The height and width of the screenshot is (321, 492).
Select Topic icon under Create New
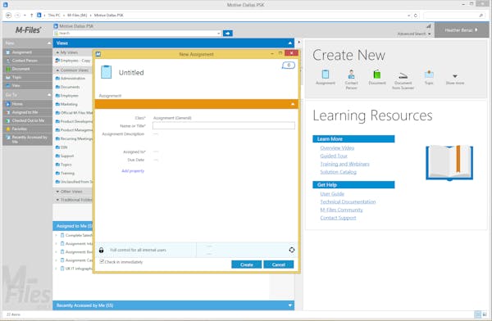429,75
